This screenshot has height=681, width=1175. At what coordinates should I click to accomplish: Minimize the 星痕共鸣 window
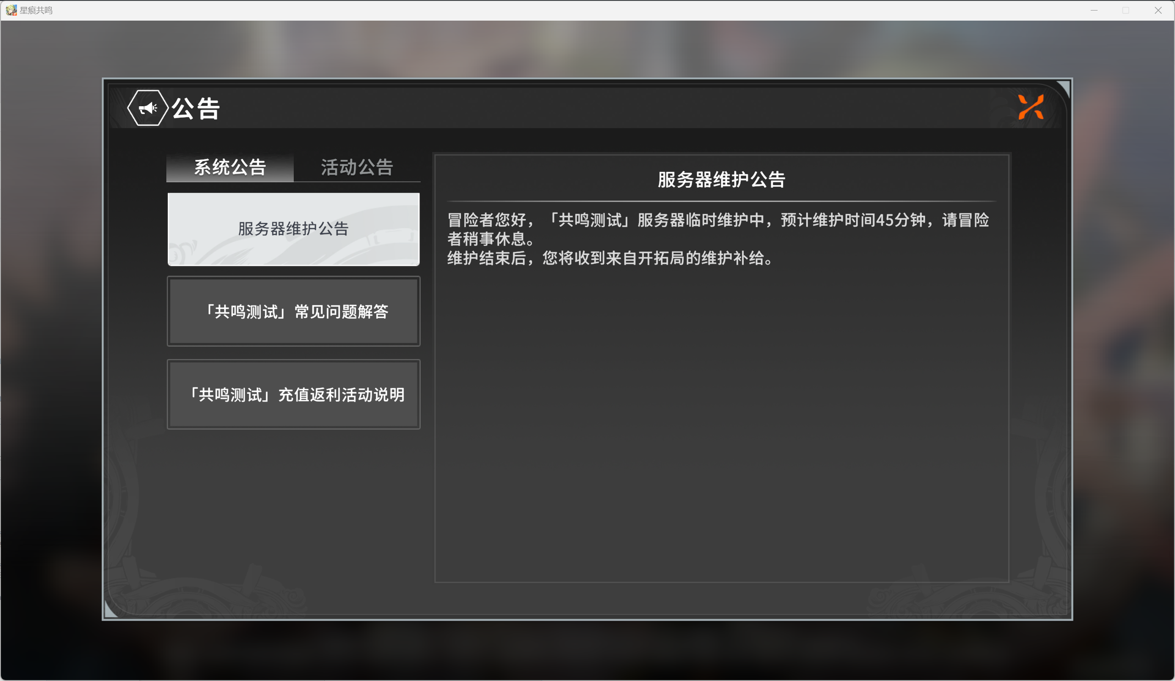point(1094,10)
